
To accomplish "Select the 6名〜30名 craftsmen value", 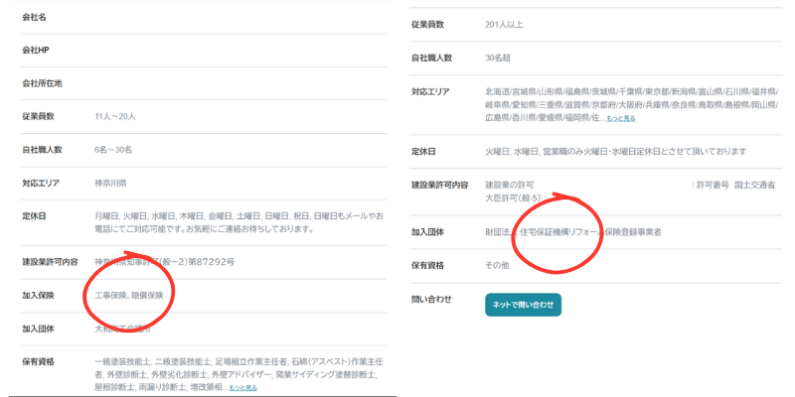I will 115,150.
